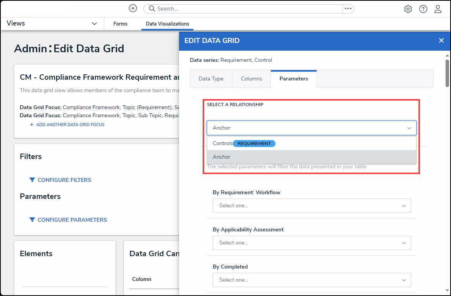Screen dimensions: 451x296
Task: Click Add Another Data Grid Focus
Action: coord(70,125)
